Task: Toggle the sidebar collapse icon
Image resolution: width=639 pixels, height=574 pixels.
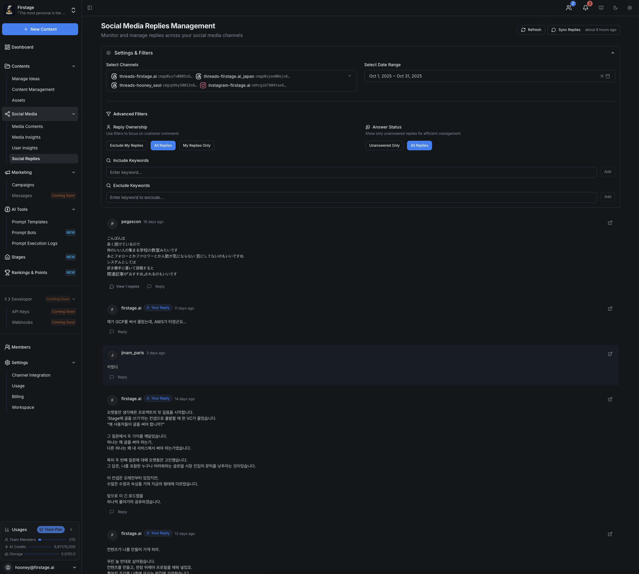Action: click(x=89, y=7)
